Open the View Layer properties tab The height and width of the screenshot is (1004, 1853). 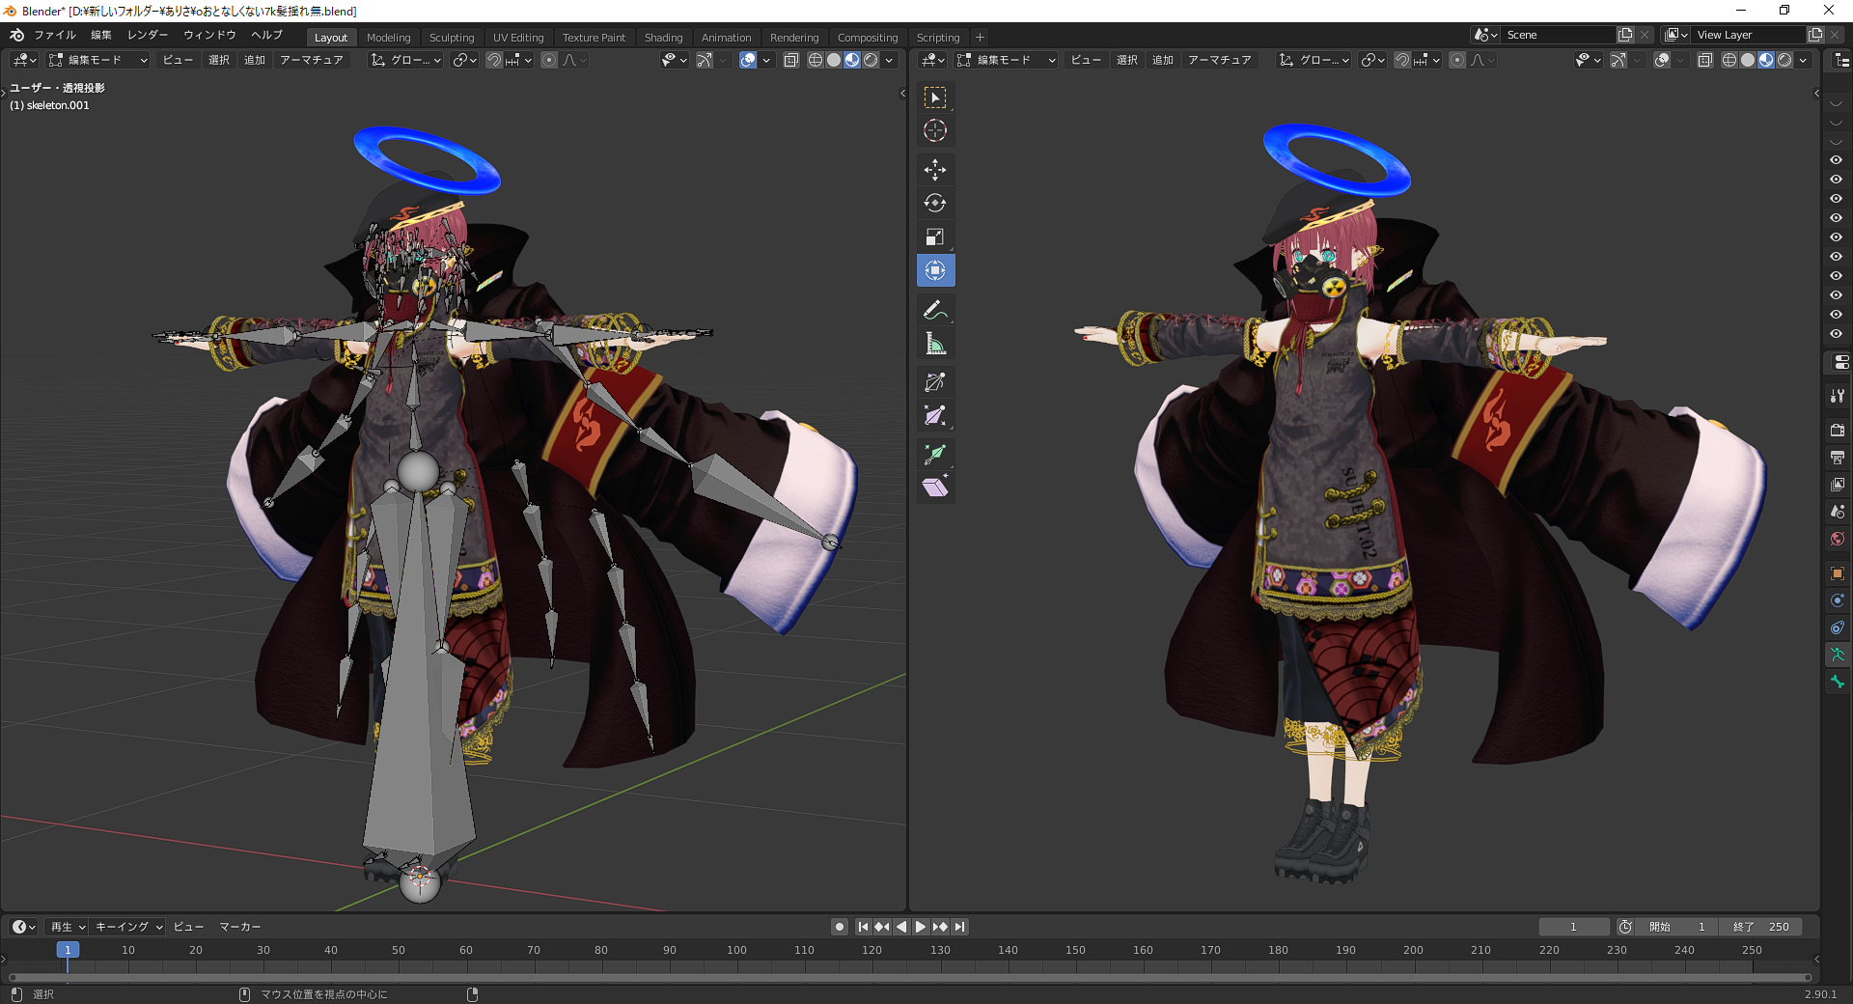tap(1838, 485)
